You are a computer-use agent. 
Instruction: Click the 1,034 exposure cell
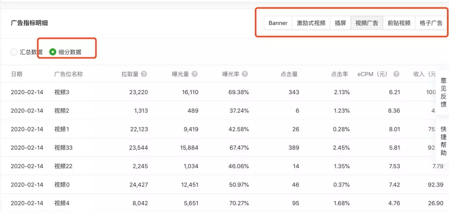pyautogui.click(x=191, y=166)
